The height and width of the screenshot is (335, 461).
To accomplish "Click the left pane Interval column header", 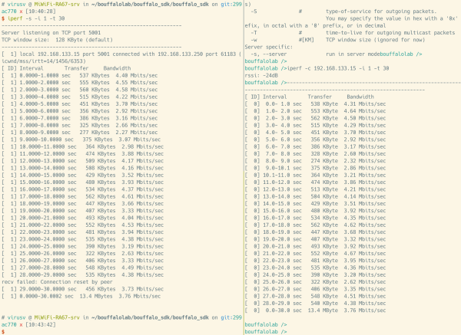I will click(33, 67).
